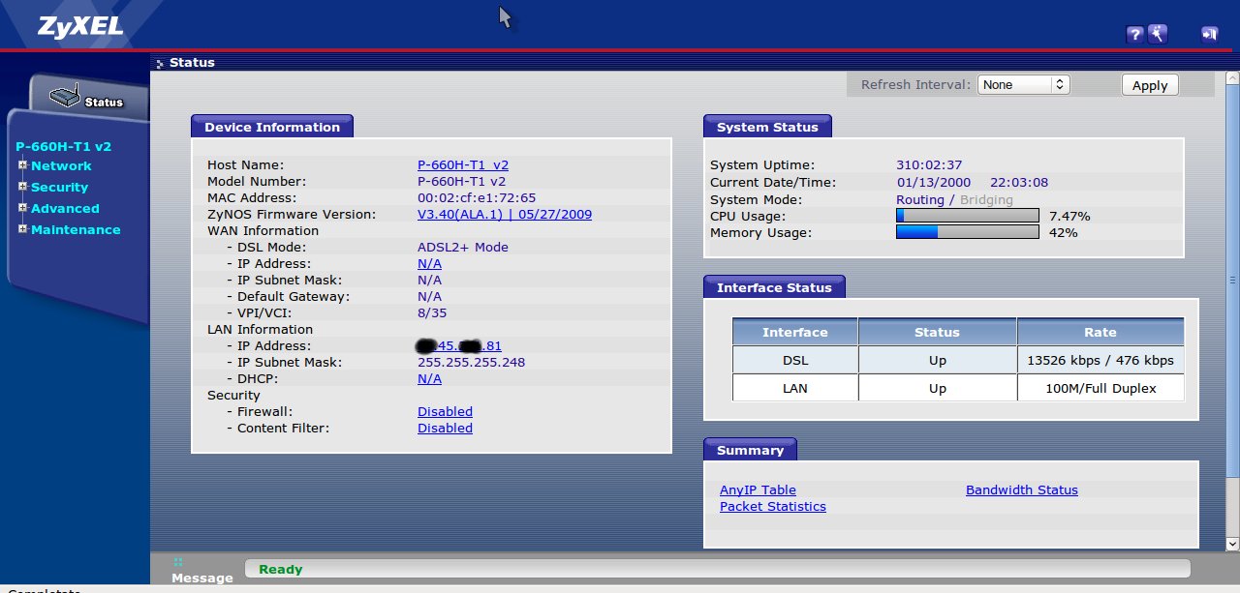
Task: Select the Interface Status tab header
Action: (x=774, y=287)
